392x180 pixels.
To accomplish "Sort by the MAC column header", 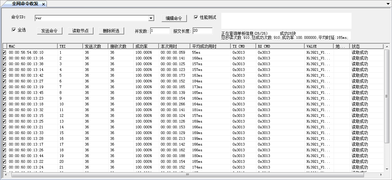I will [32, 46].
